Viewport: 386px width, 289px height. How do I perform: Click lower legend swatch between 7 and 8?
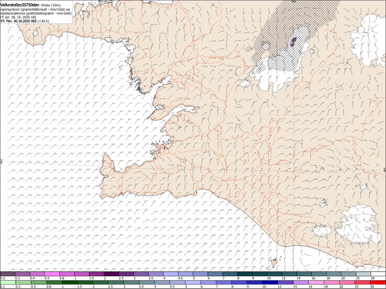click(223, 282)
